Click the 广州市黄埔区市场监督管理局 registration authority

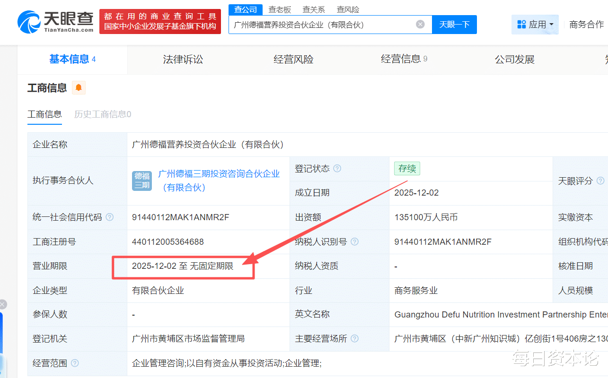click(188, 339)
